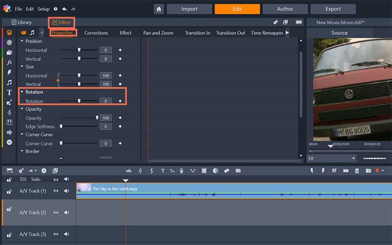Click the snapshot camera icon in timeline toolbar
392x245 pixels.
368,171
